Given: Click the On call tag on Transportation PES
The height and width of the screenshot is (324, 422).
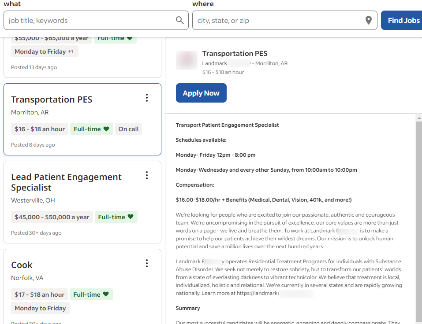Looking at the screenshot, I should pyautogui.click(x=128, y=129).
